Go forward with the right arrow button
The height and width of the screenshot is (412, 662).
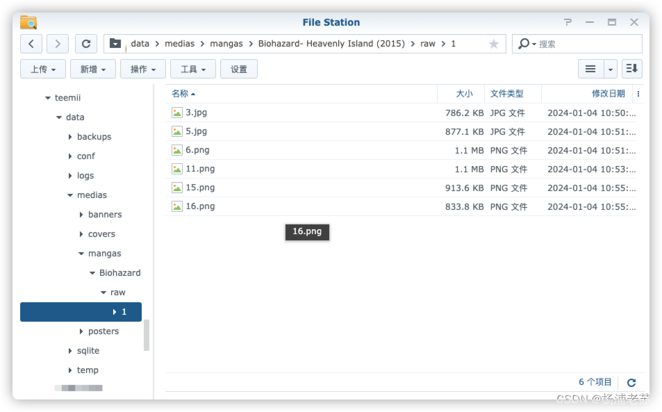tap(58, 44)
